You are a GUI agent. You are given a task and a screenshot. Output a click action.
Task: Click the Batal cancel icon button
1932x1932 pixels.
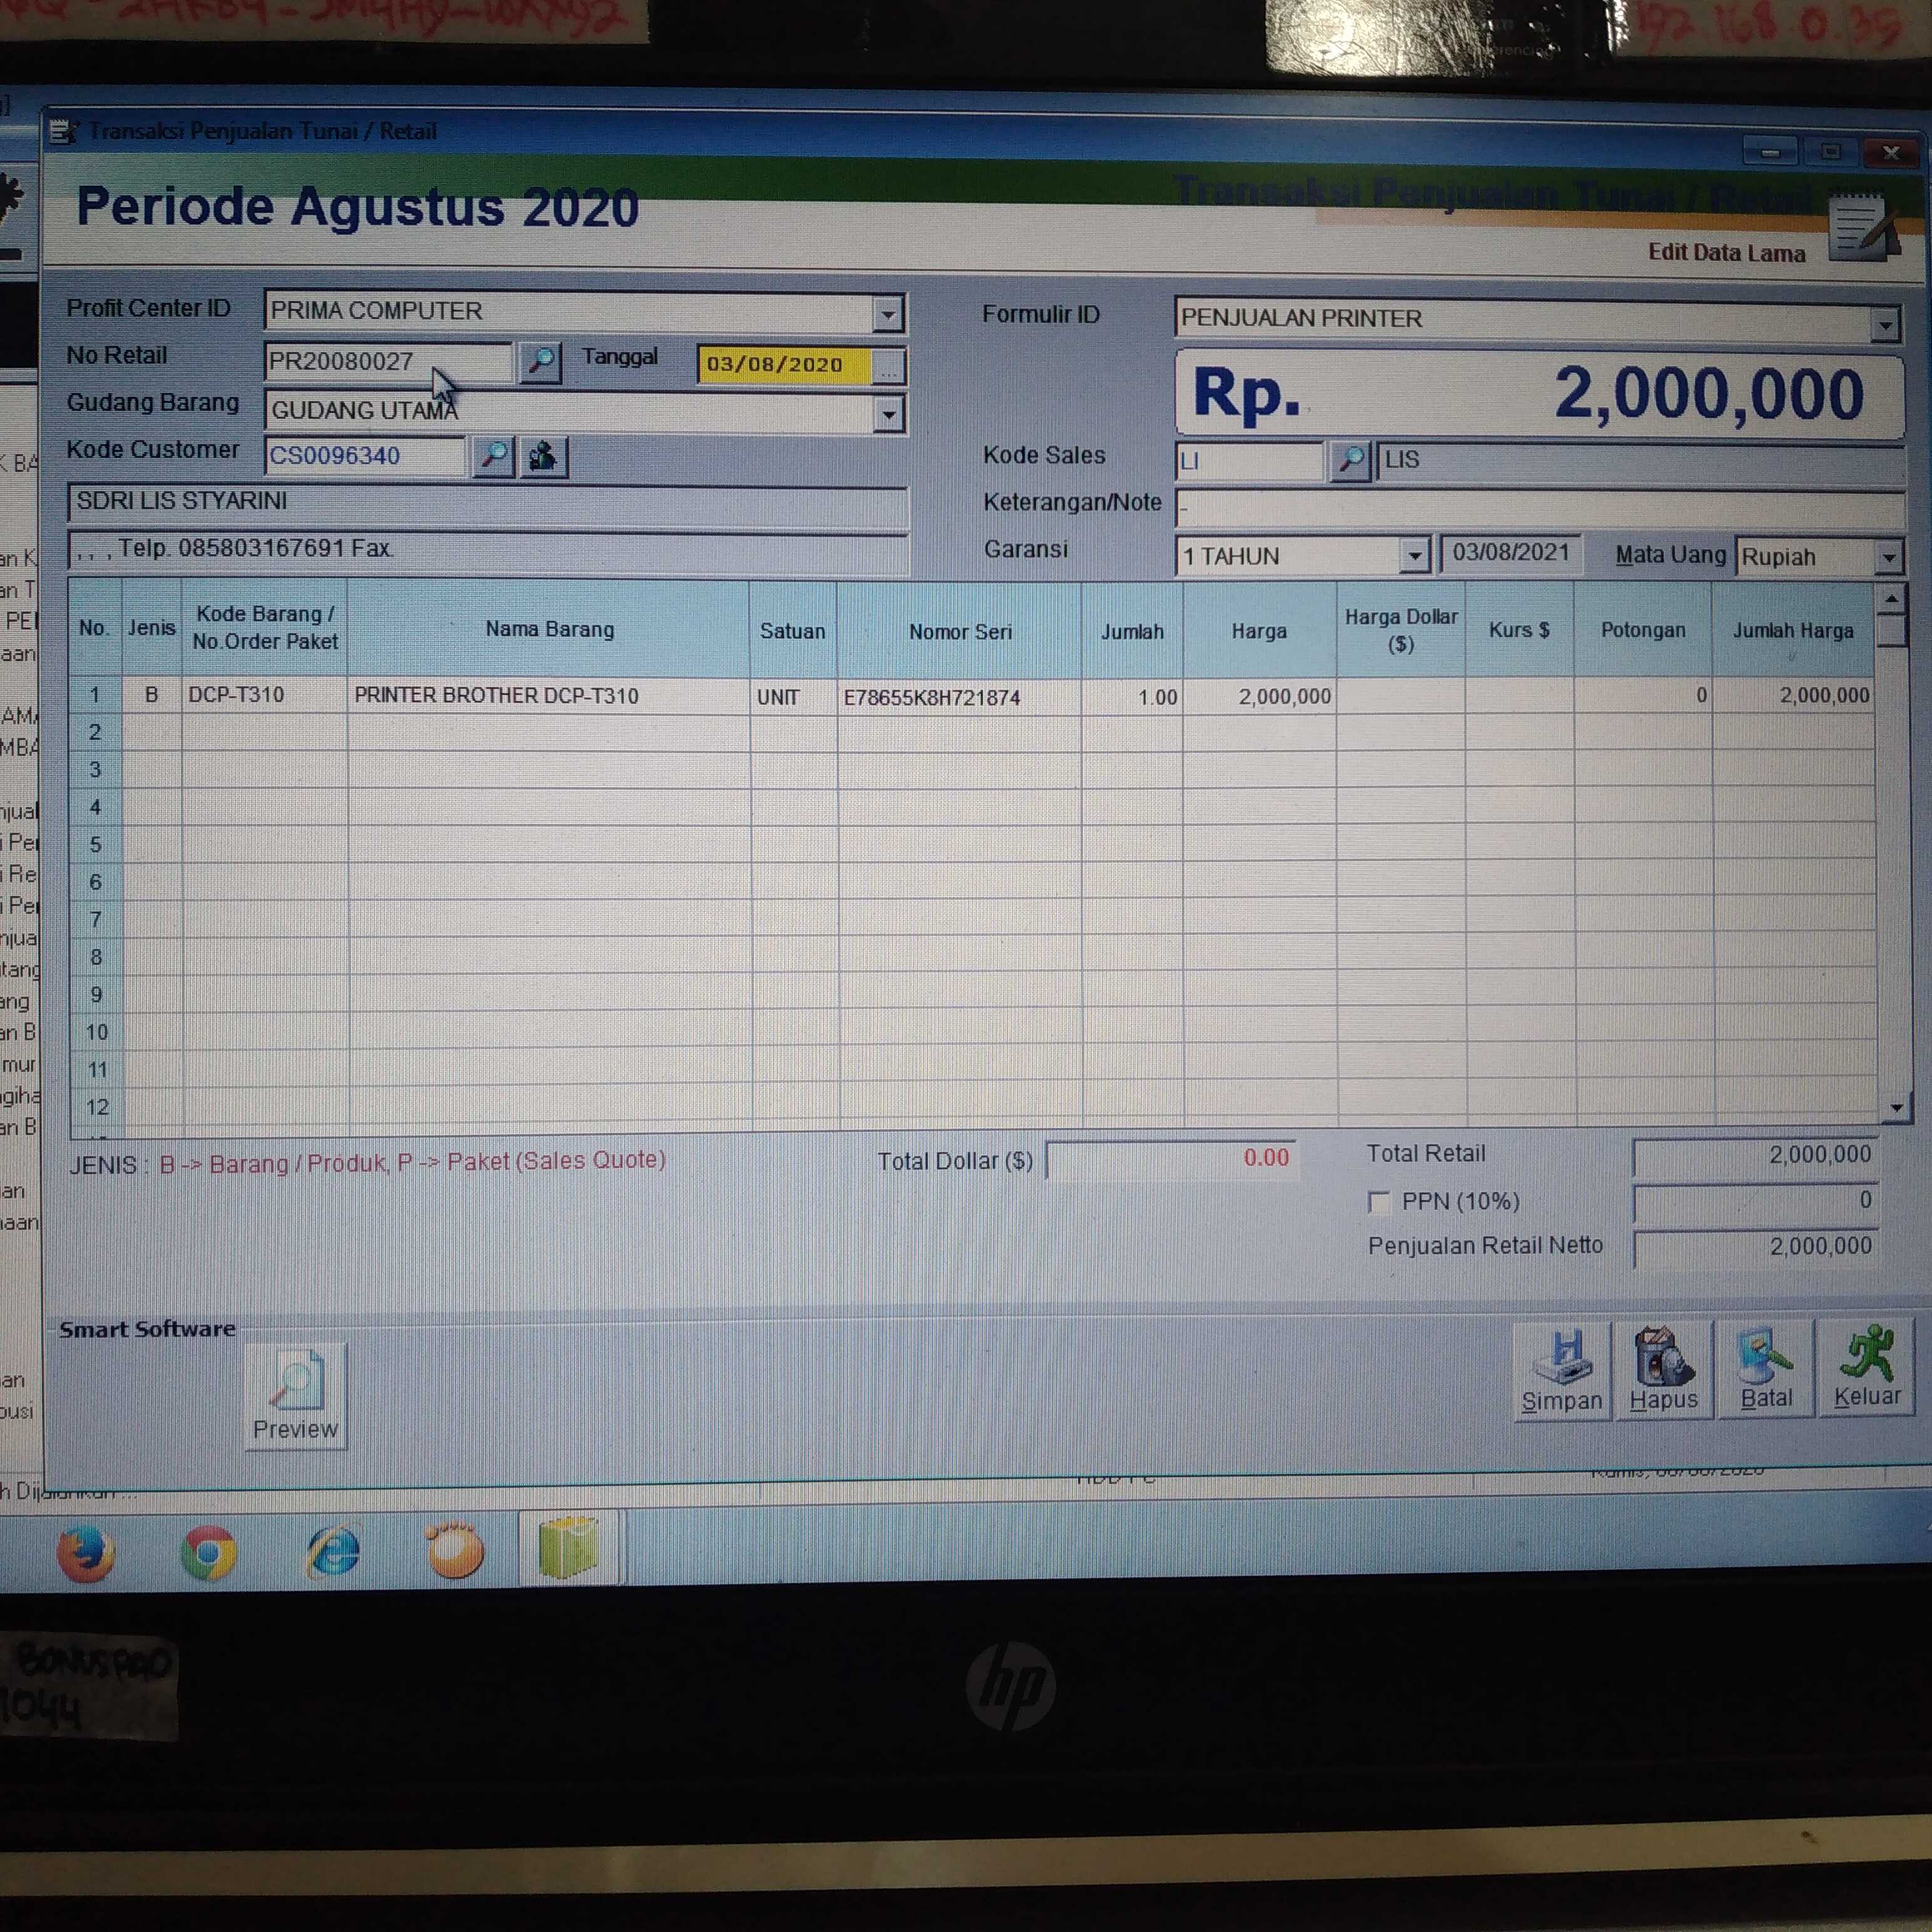click(x=1766, y=1368)
